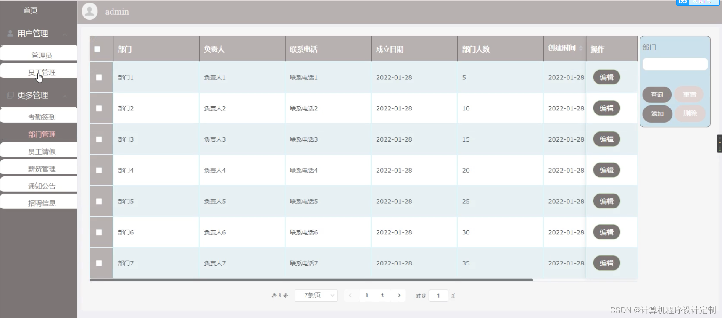Click the 用户管理 person icon

coord(11,33)
